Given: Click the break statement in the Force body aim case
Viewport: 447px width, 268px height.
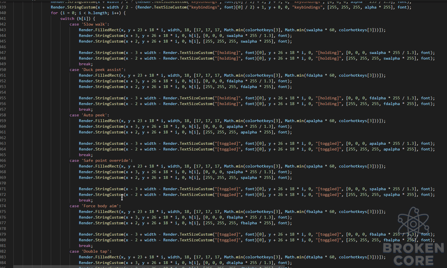Looking at the screenshot, I should click(86, 246).
